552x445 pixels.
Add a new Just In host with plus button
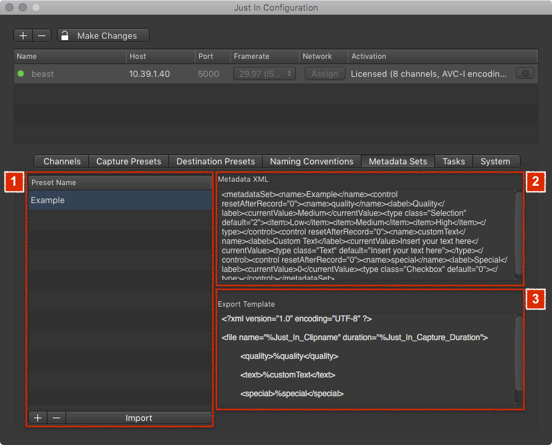[23, 35]
